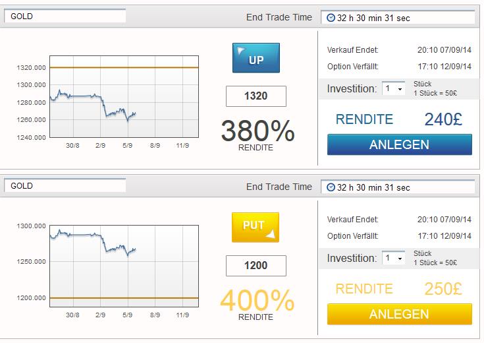Click the blue ANLEGEN invest button
The image size is (484, 343).
tap(400, 144)
